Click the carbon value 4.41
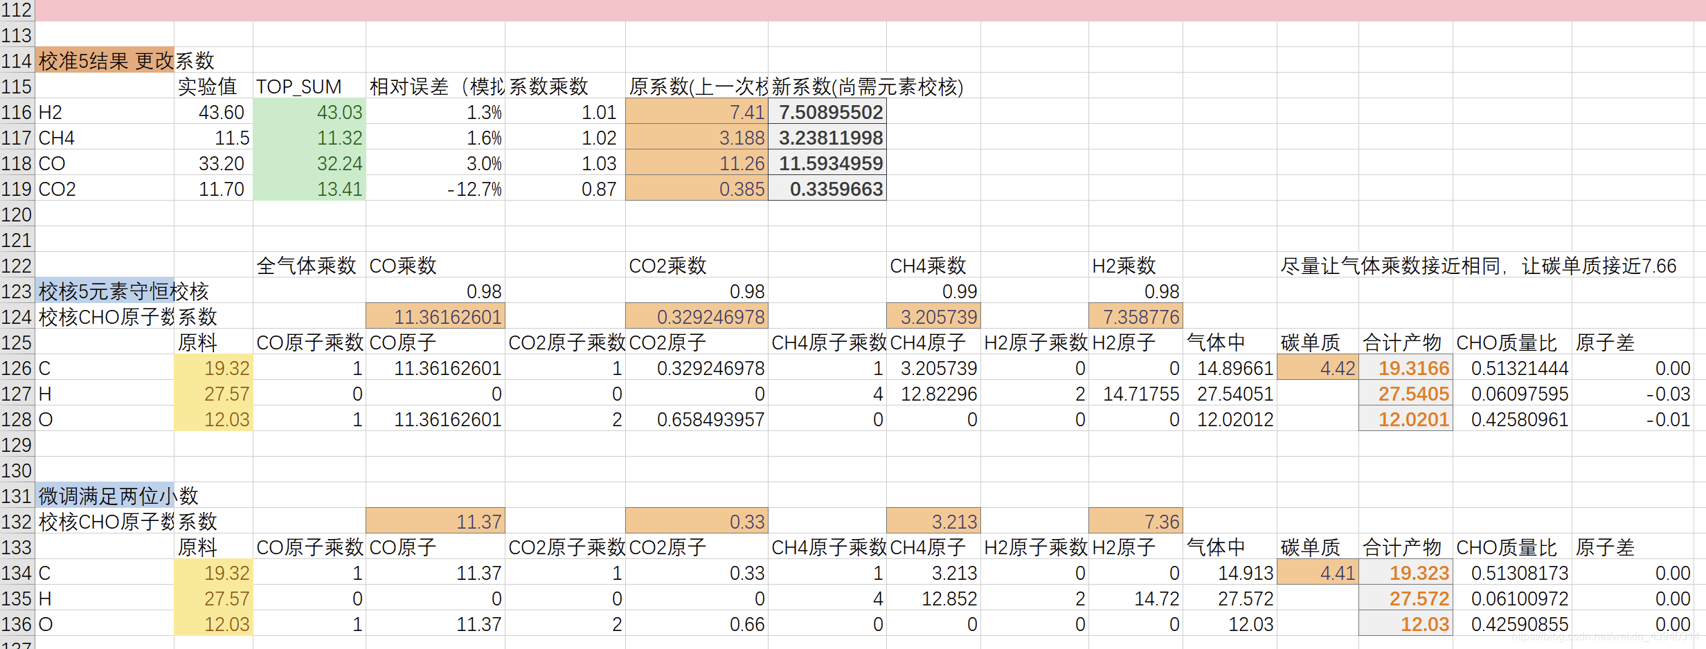Screen dimensions: 1706x649 point(1318,573)
